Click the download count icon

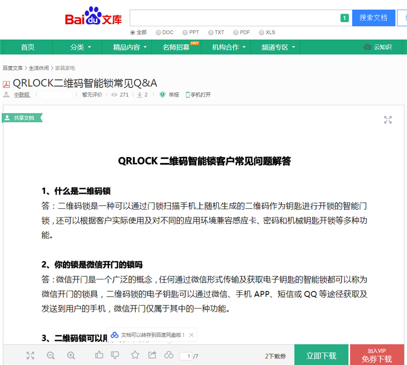[139, 95]
